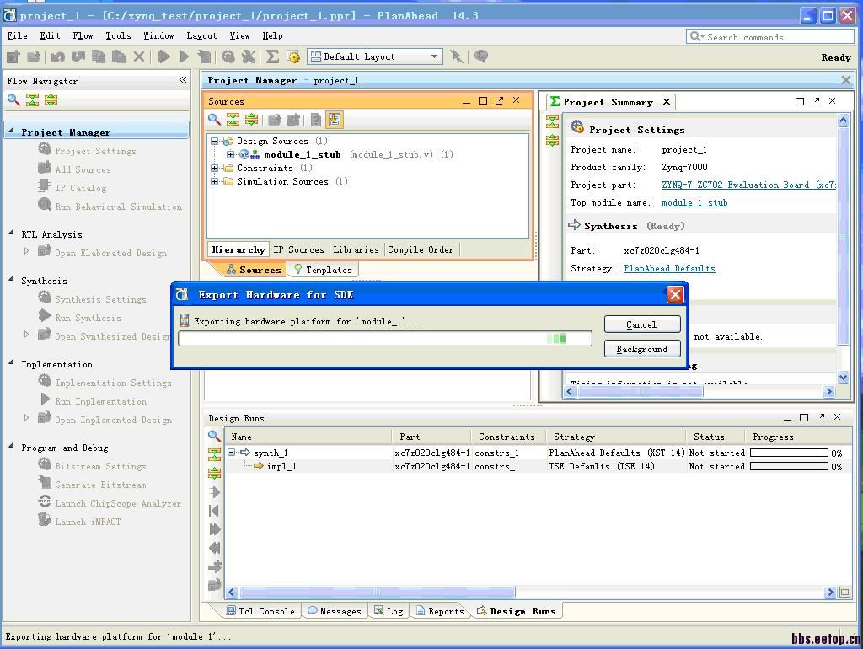Open the module_1_stub top module link
This screenshot has height=649, width=863.
(x=694, y=202)
